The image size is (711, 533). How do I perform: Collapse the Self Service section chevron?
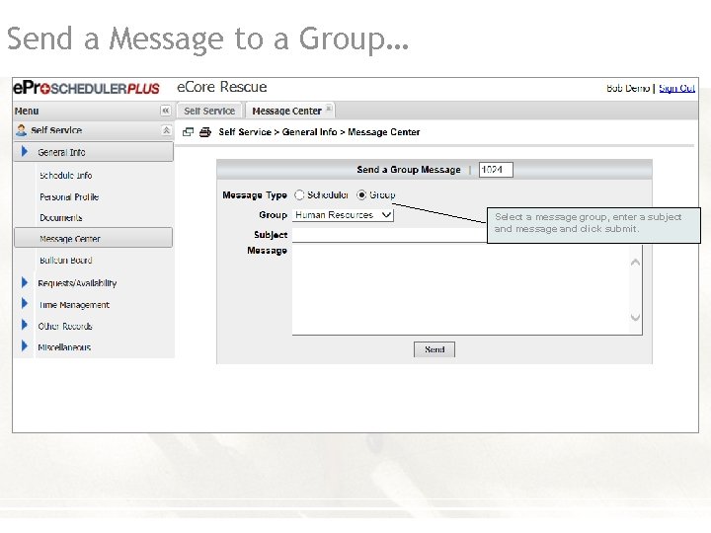(167, 130)
